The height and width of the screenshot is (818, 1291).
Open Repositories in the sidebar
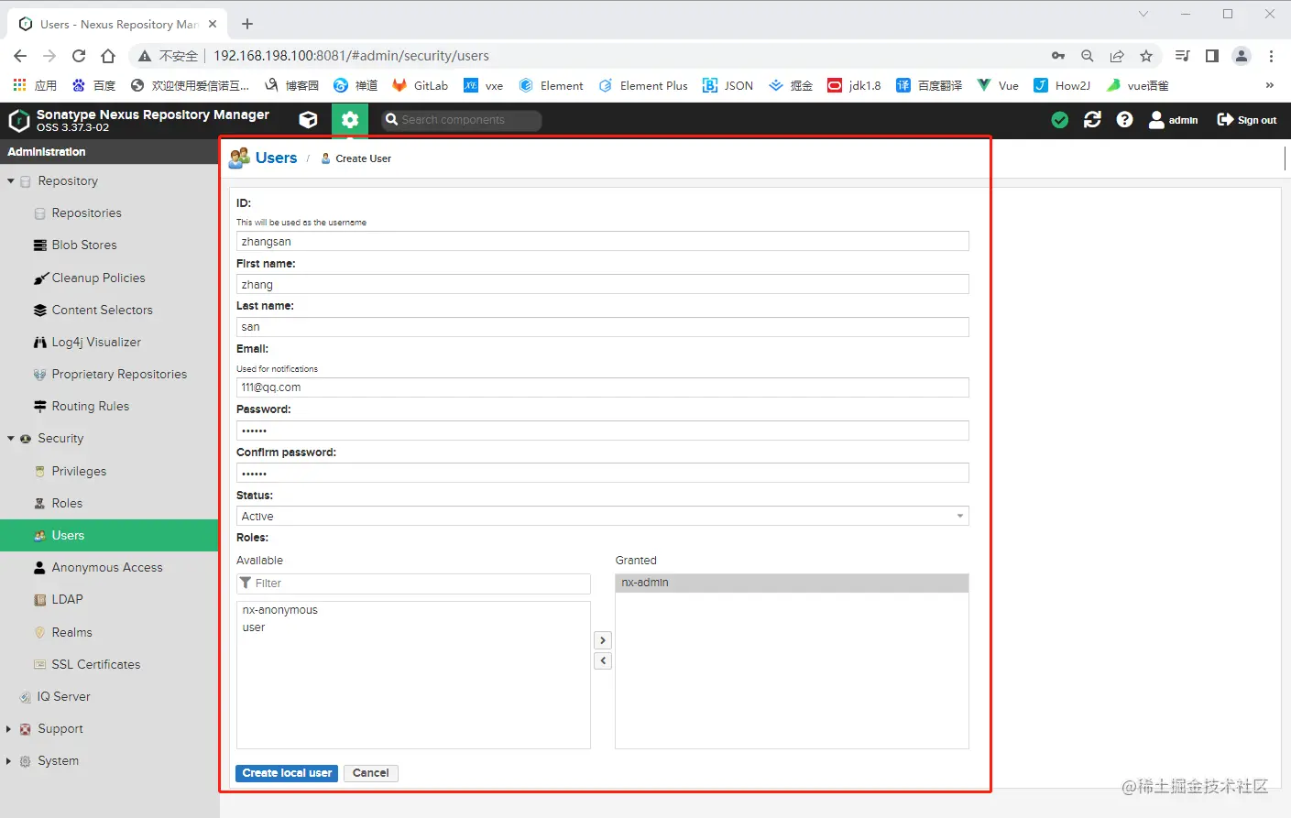coord(86,213)
